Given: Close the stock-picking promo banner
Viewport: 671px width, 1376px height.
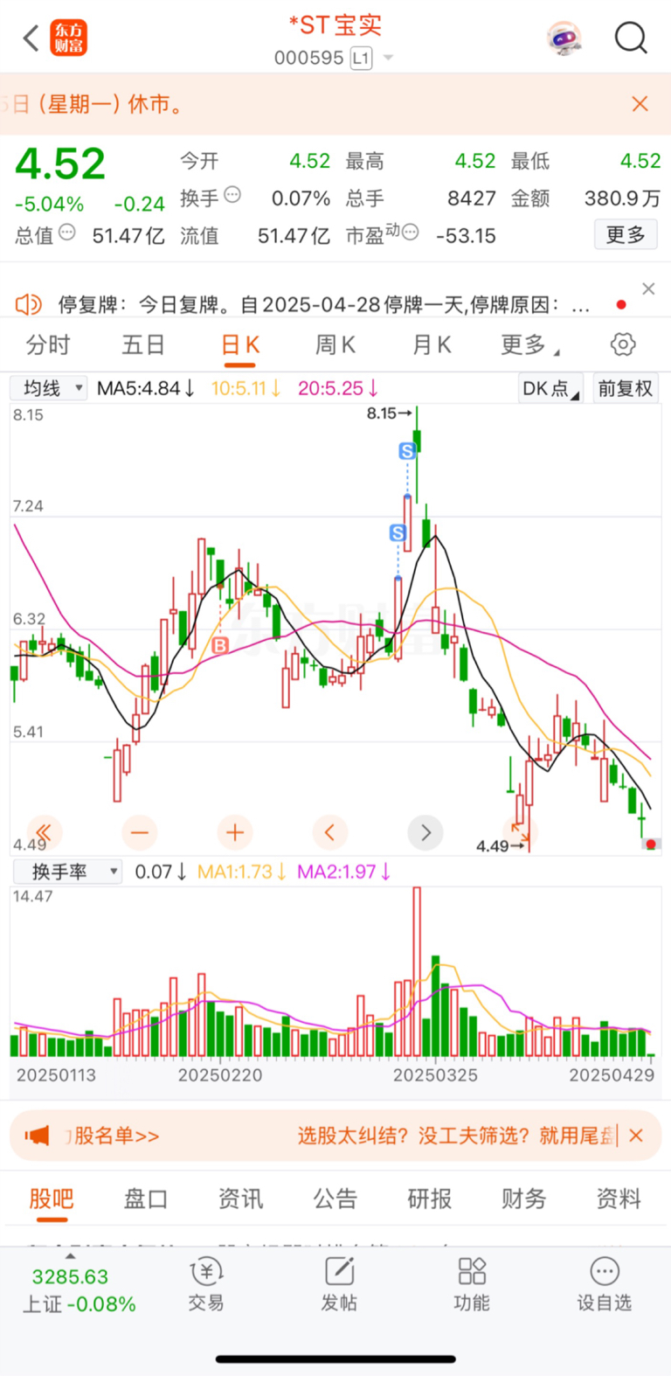Looking at the screenshot, I should [x=636, y=1136].
